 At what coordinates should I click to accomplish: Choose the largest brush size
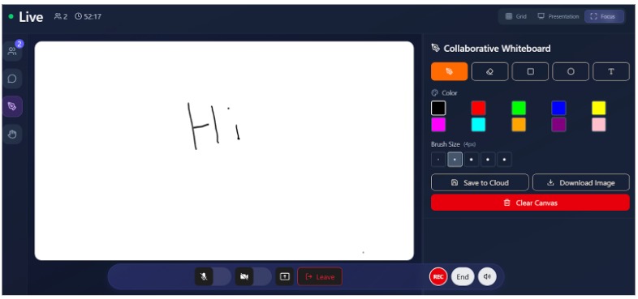(505, 160)
